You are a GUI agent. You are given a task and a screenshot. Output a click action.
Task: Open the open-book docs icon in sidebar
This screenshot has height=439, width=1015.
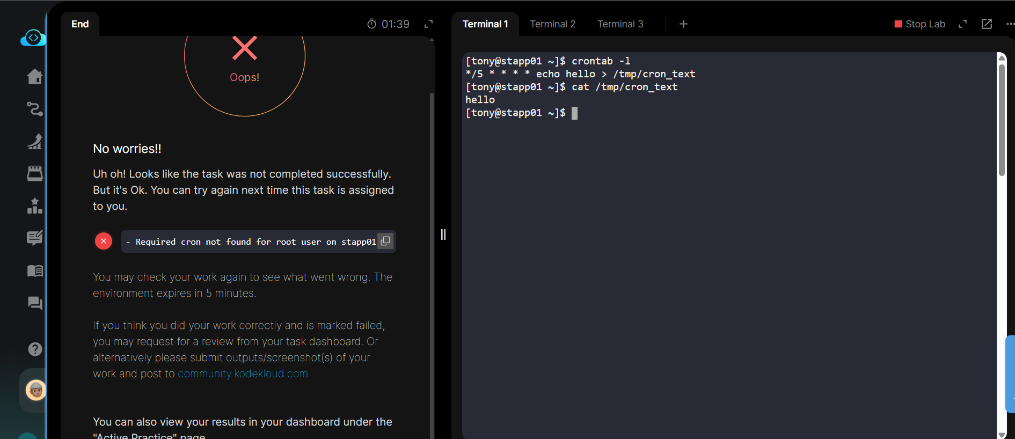pos(35,270)
